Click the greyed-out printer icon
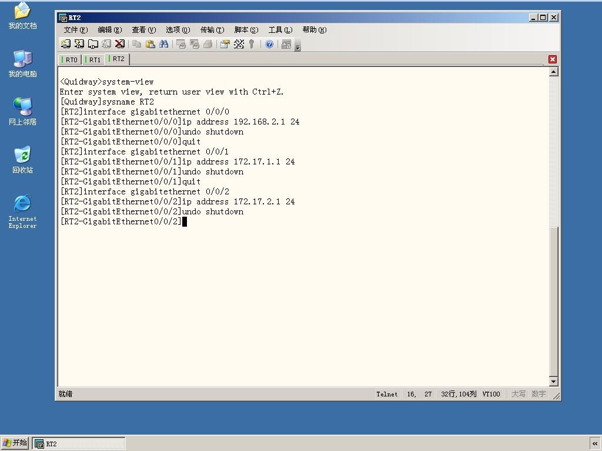 click(x=208, y=44)
